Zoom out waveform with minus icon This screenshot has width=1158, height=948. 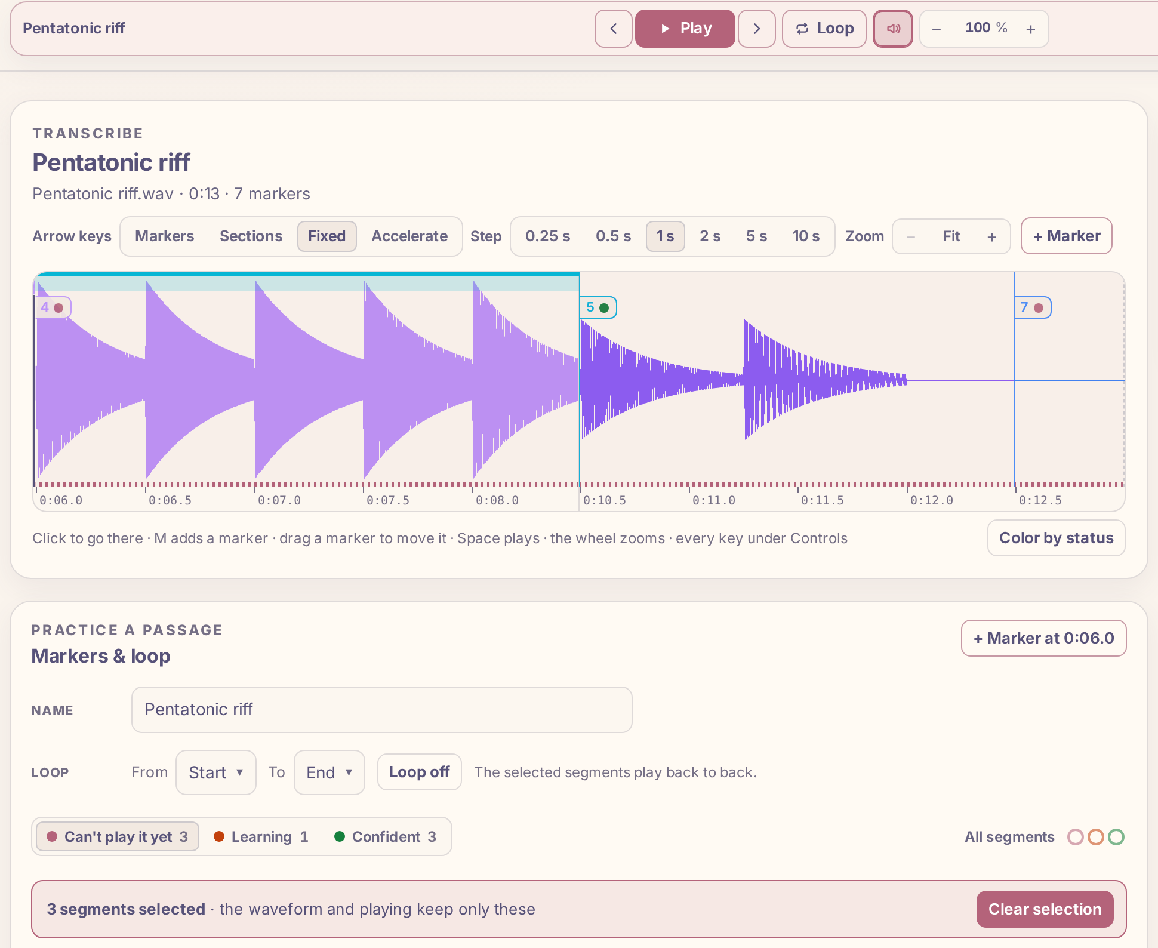pos(911,237)
